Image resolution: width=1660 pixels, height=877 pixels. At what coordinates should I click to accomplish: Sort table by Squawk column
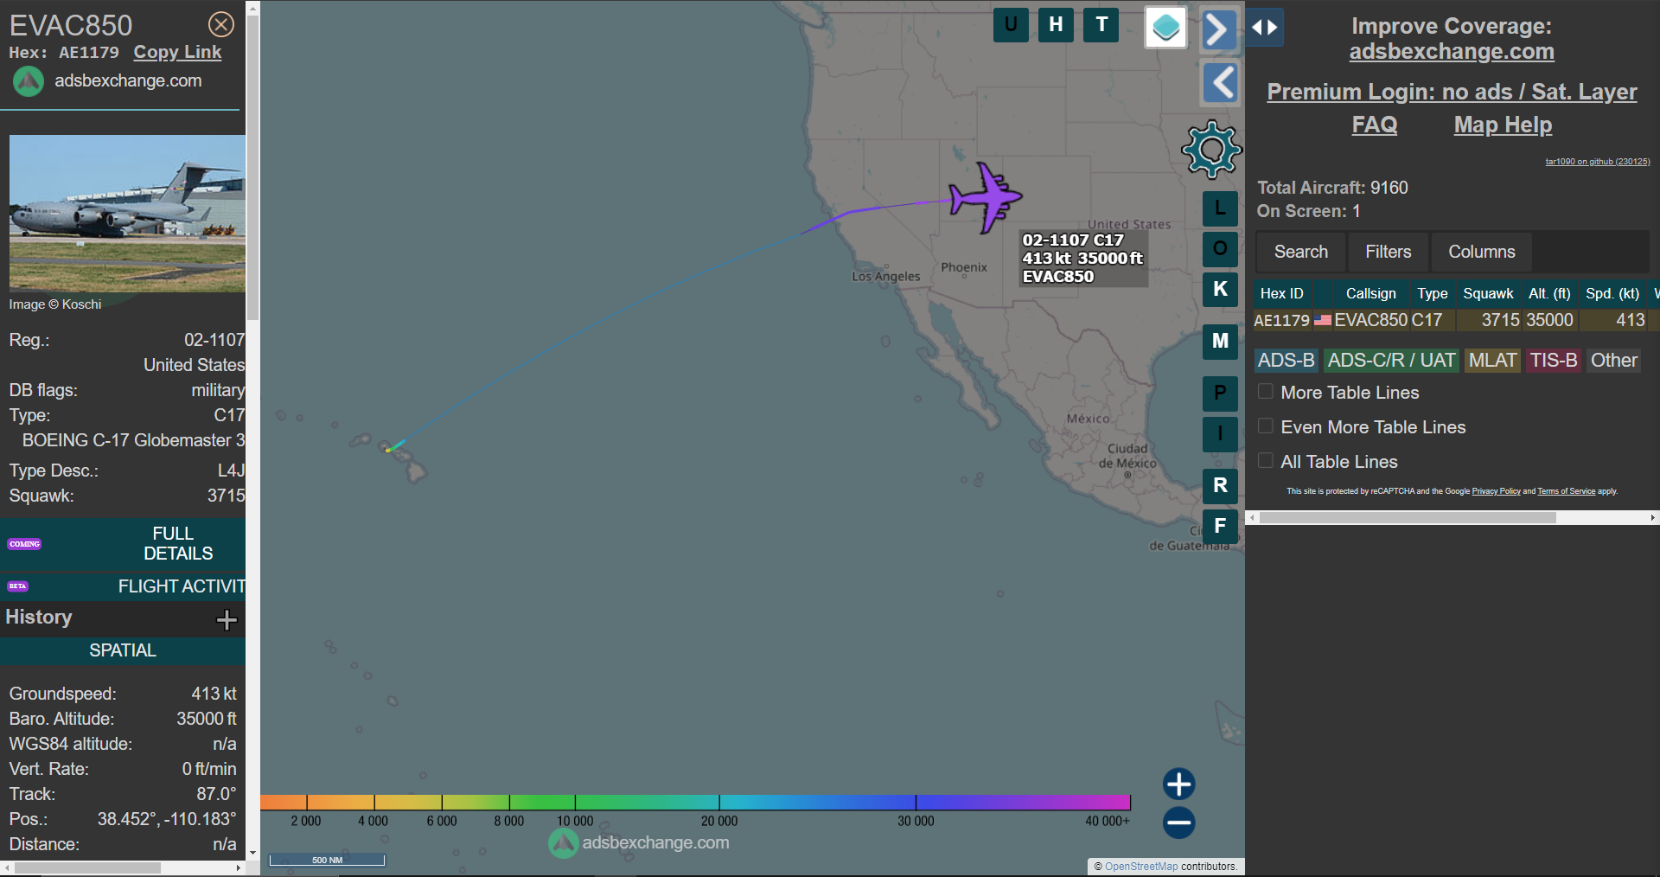tap(1488, 294)
